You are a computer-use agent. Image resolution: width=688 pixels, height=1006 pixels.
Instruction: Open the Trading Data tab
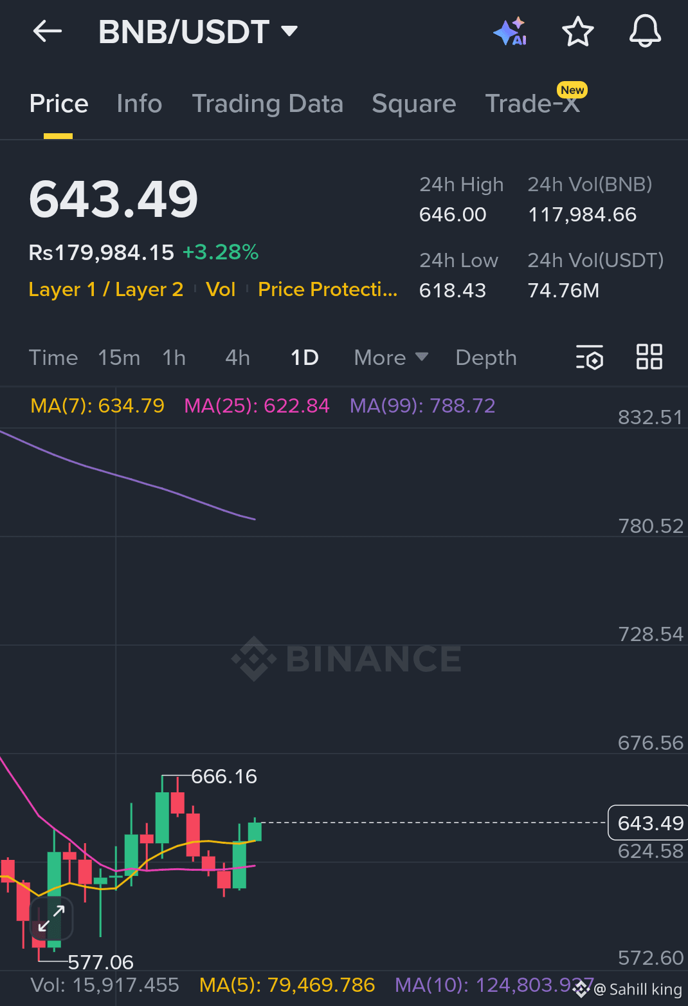coord(267,104)
